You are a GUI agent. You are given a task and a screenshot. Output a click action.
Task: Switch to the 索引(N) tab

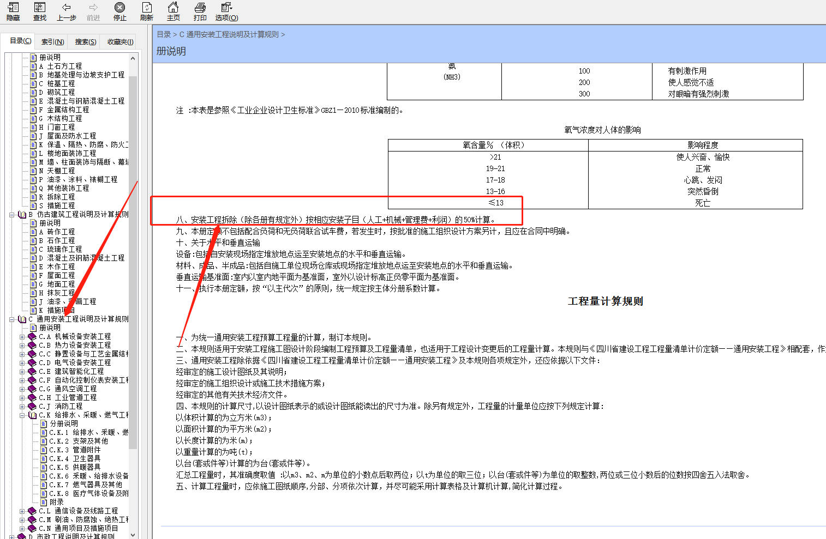[52, 41]
